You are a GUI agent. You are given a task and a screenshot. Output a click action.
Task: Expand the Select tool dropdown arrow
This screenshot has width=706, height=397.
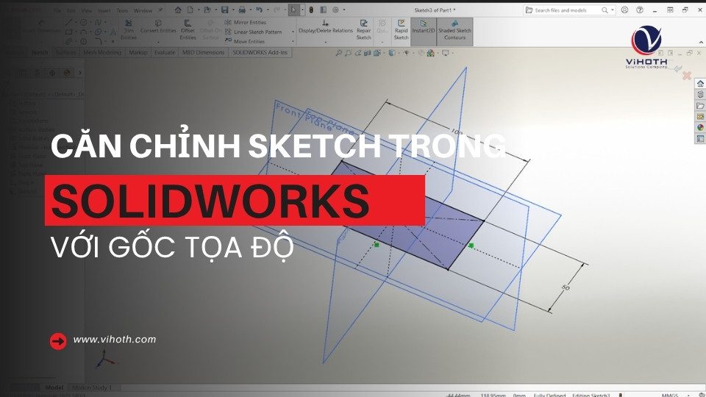click(302, 10)
